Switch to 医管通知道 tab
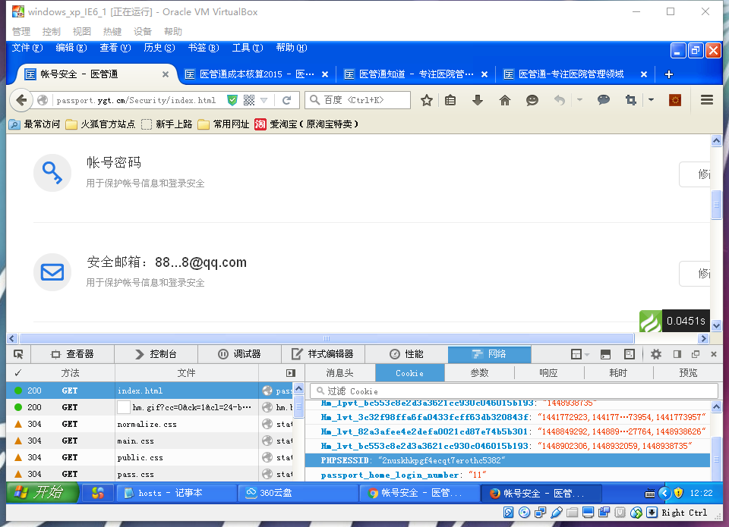 tap(415, 74)
